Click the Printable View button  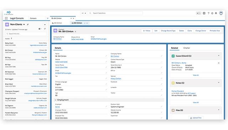click(215, 31)
